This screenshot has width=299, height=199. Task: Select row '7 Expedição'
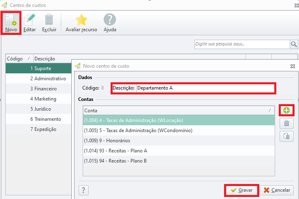[x=38, y=129]
